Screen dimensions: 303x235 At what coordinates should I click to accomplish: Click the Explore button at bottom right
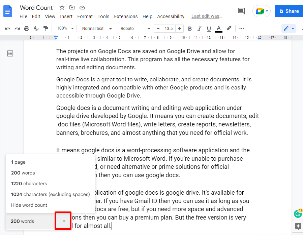[x=298, y=226]
